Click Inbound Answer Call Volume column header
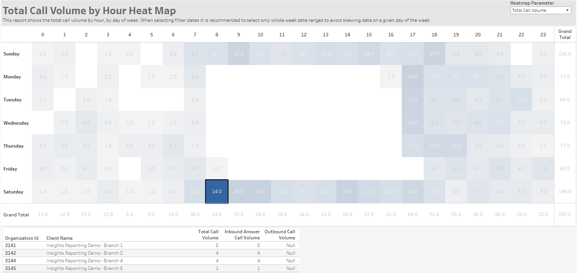This screenshot has width=577, height=273. (242, 234)
